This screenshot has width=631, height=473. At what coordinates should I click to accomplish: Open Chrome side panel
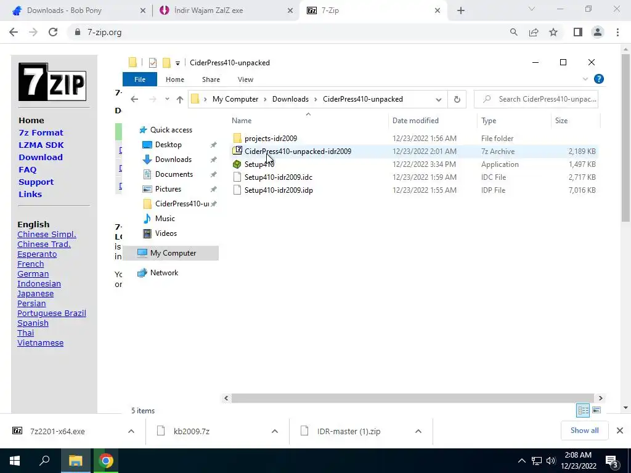578,32
